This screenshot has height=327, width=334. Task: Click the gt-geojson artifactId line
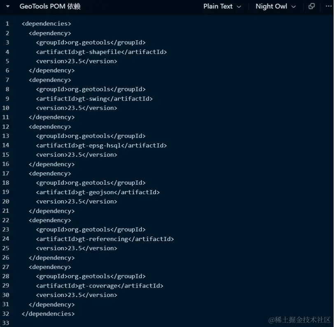[x=98, y=192]
